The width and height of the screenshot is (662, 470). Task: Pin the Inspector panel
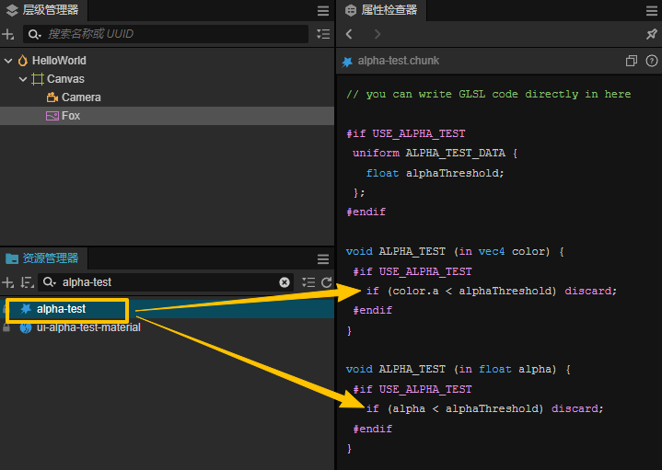point(652,34)
